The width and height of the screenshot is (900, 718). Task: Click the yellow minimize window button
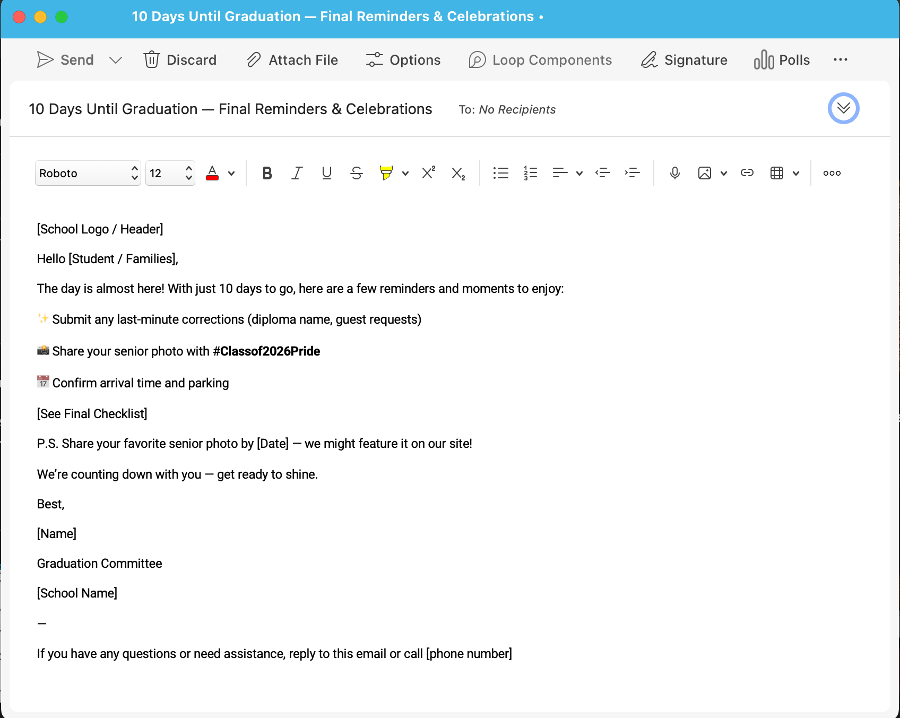[40, 17]
